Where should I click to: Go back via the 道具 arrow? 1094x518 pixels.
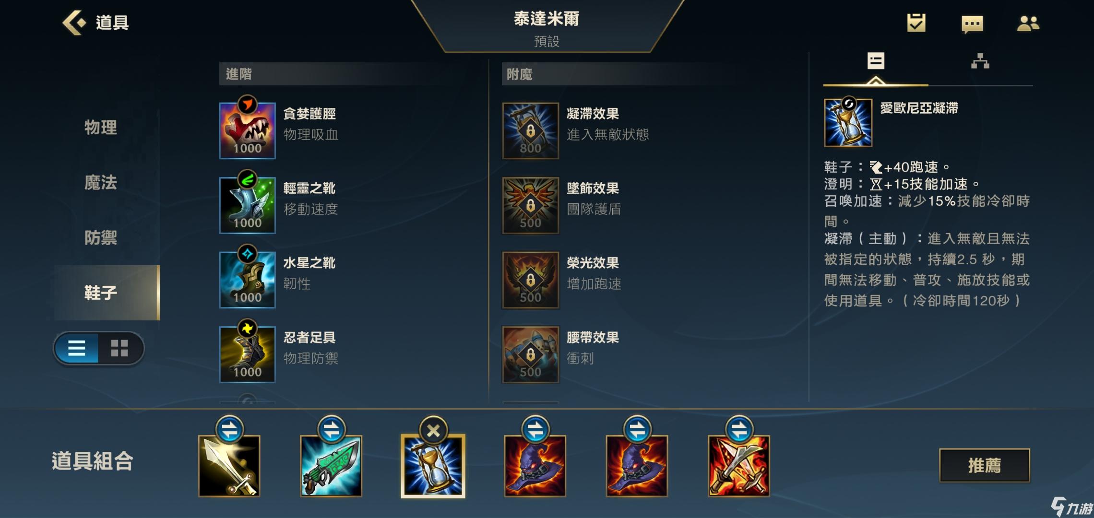[95, 23]
